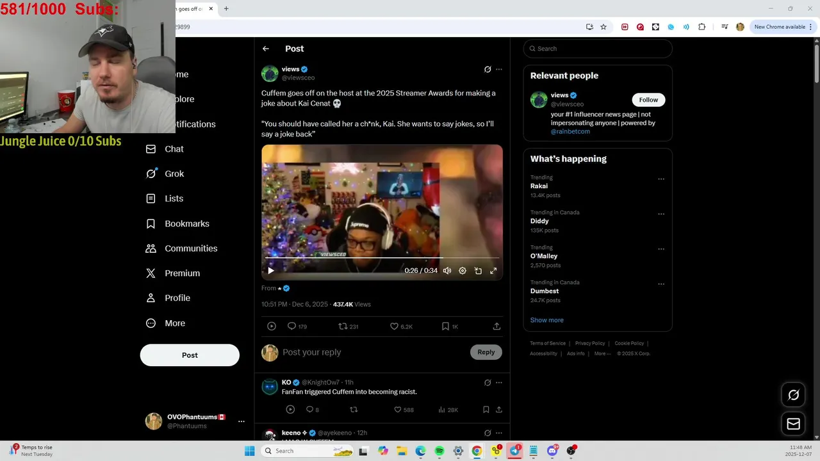Click Show more under What's happening
The width and height of the screenshot is (820, 461).
click(x=546, y=320)
